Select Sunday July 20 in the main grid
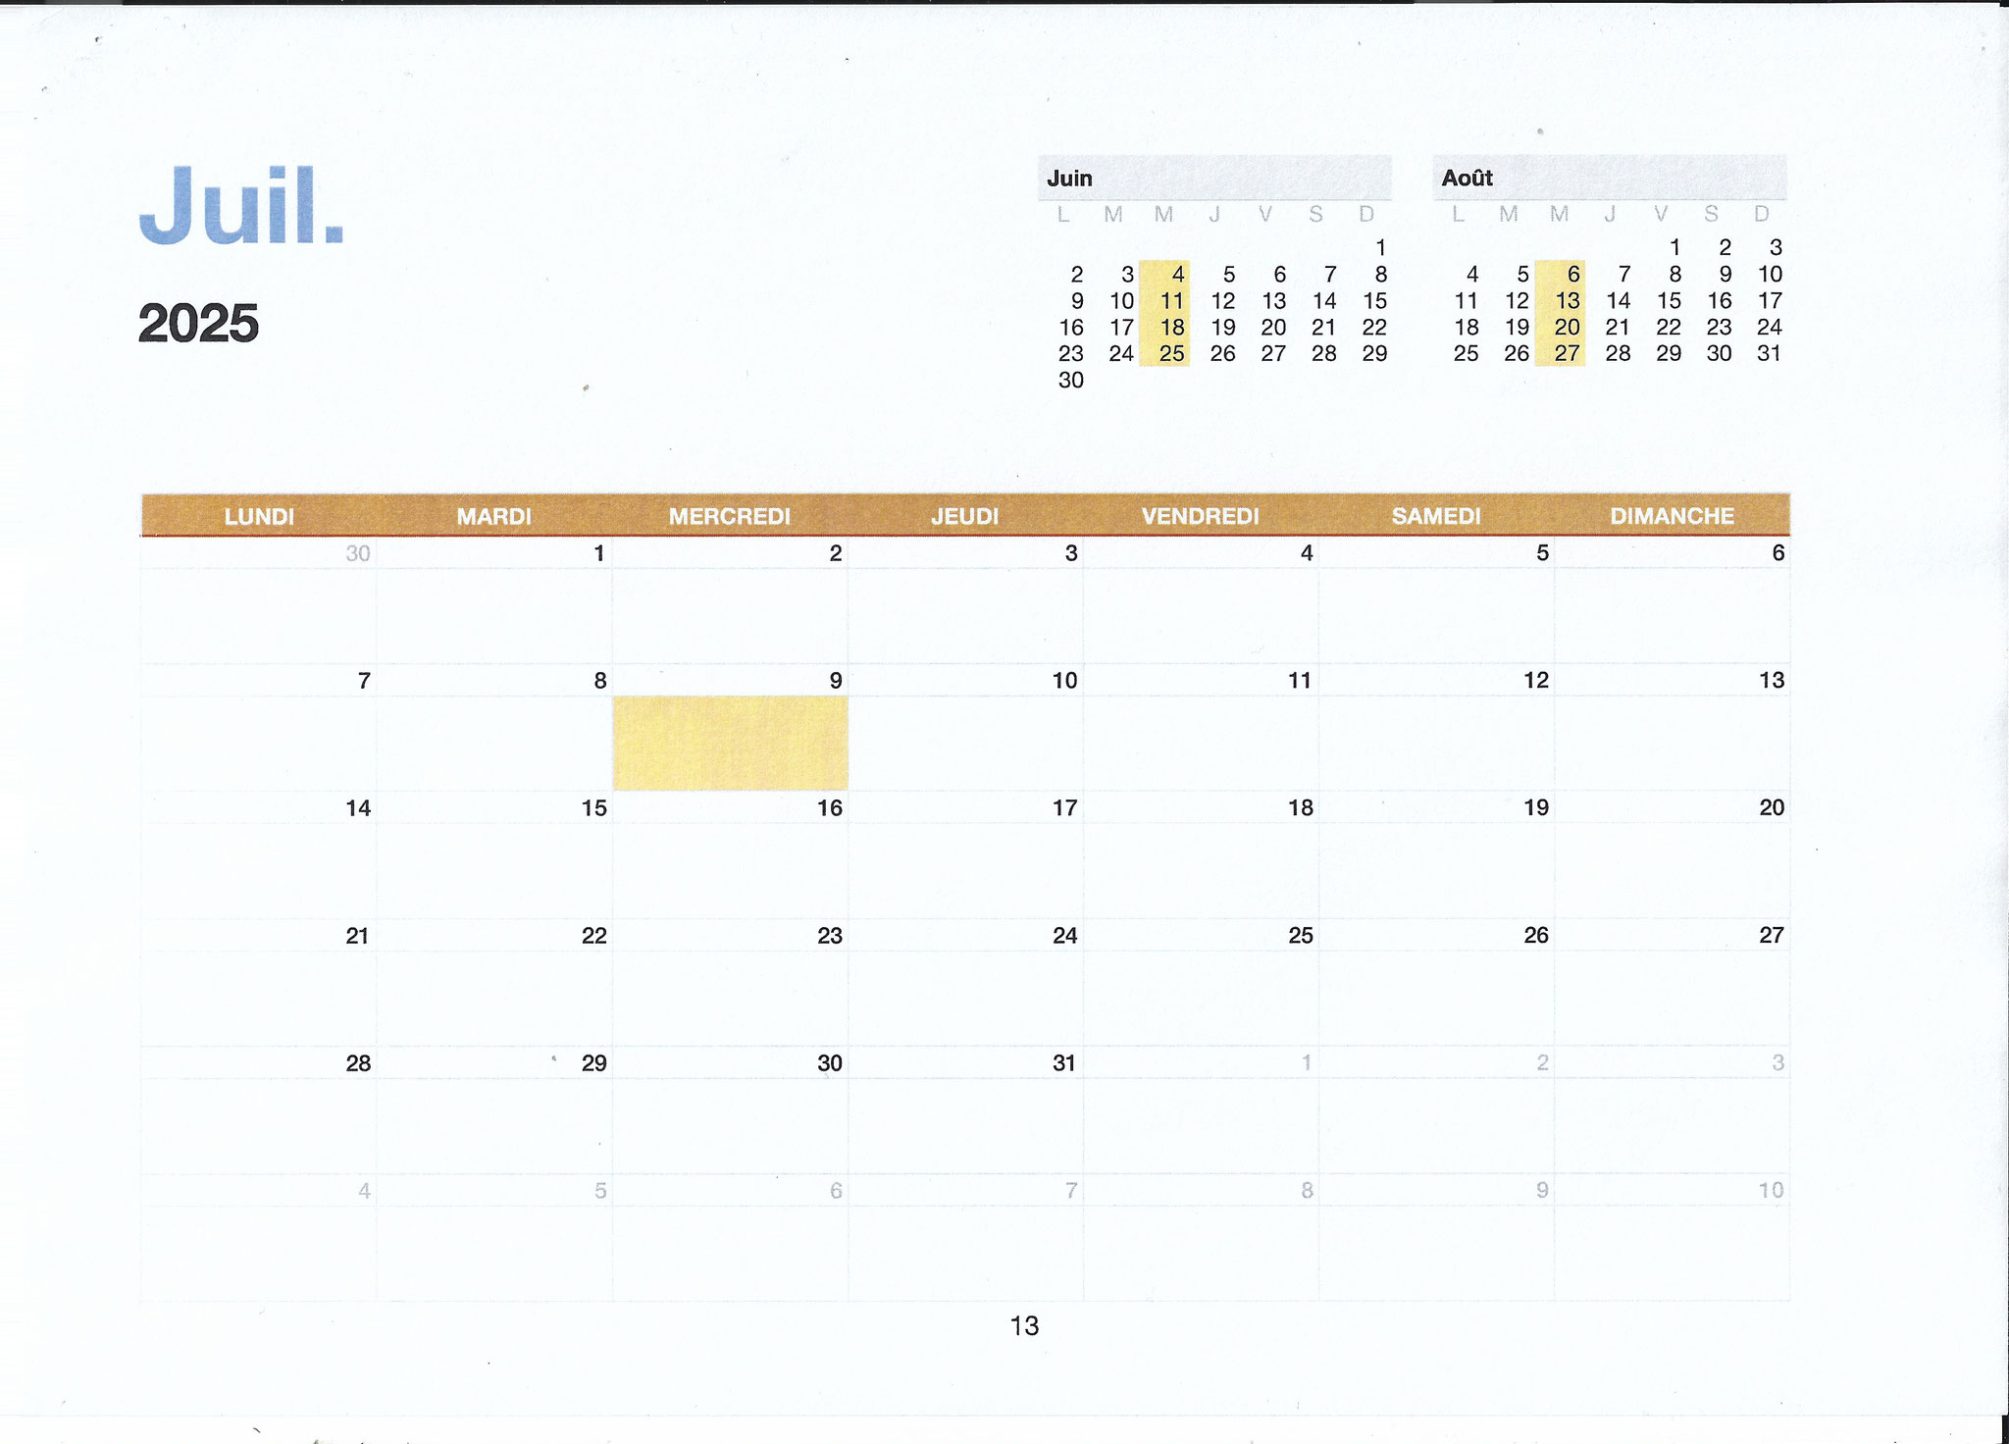 [1772, 808]
